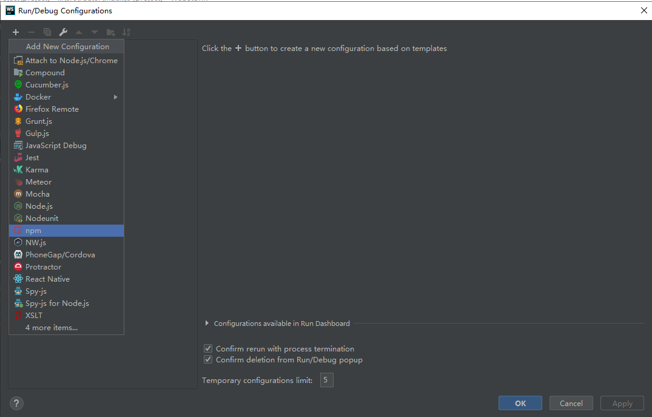Click the Compound configuration icon
The width and height of the screenshot is (652, 417).
pos(18,72)
